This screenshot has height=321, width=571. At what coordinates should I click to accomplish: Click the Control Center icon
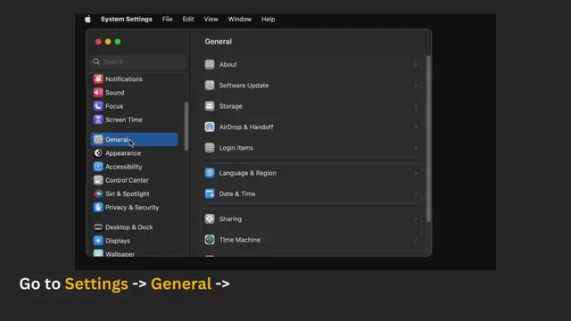98,180
